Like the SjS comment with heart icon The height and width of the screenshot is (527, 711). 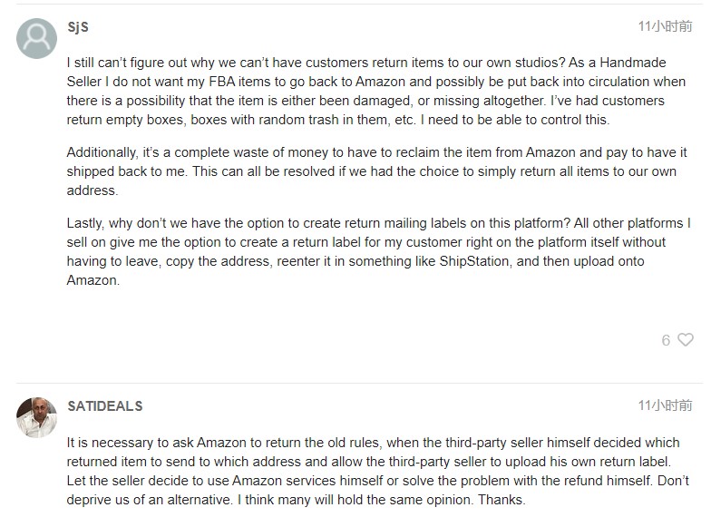pos(686,339)
